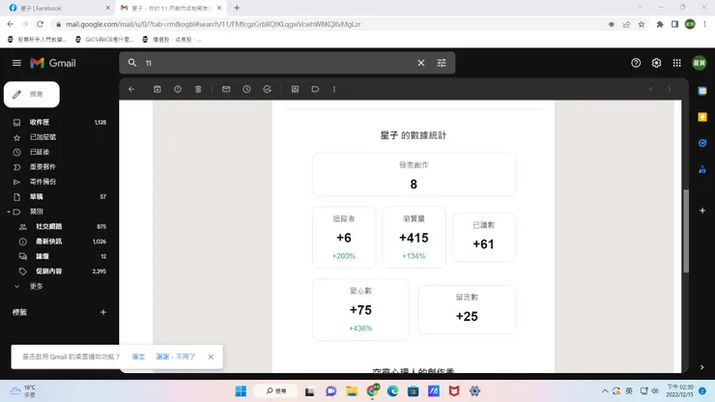Select the Gmail browser tab
Viewport: 715px width, 402px height.
tap(170, 8)
